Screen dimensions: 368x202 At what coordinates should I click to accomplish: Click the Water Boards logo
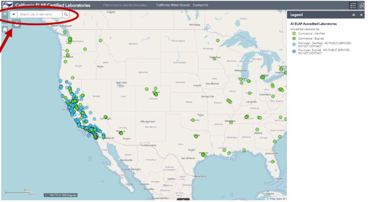7,5
